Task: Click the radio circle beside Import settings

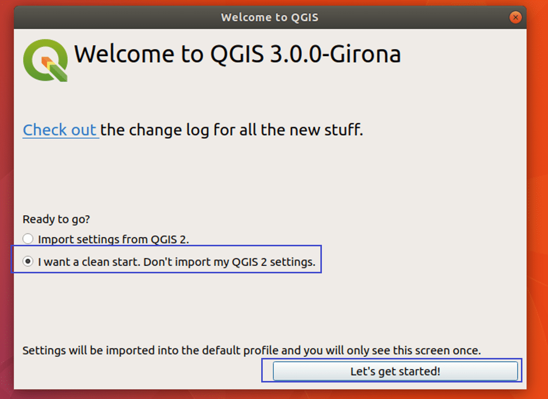Action: coord(29,239)
